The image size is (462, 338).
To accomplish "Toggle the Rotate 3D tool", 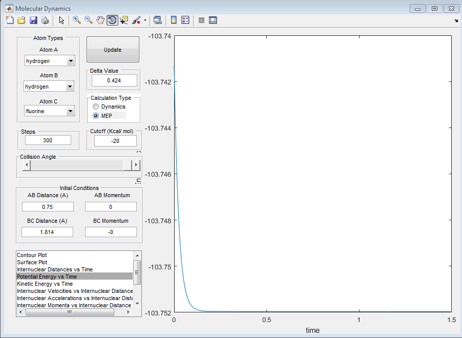I will tap(112, 20).
